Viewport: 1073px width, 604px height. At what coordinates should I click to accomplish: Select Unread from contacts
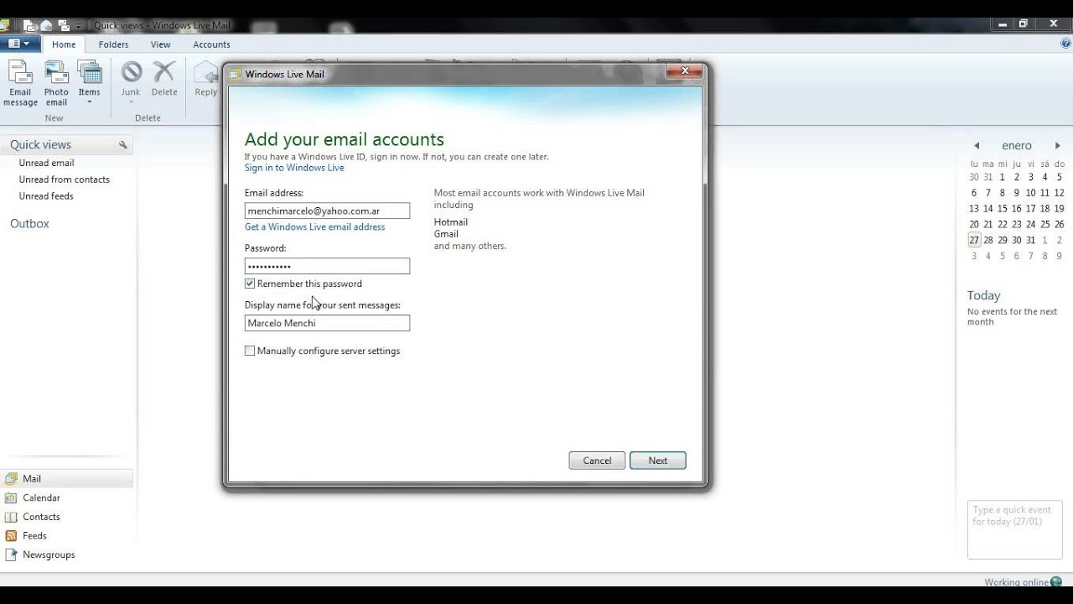click(x=65, y=180)
